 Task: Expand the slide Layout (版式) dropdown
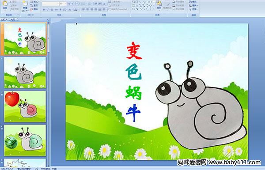[35, 2]
